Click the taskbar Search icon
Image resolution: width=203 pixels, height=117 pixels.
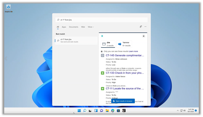pos(85,110)
